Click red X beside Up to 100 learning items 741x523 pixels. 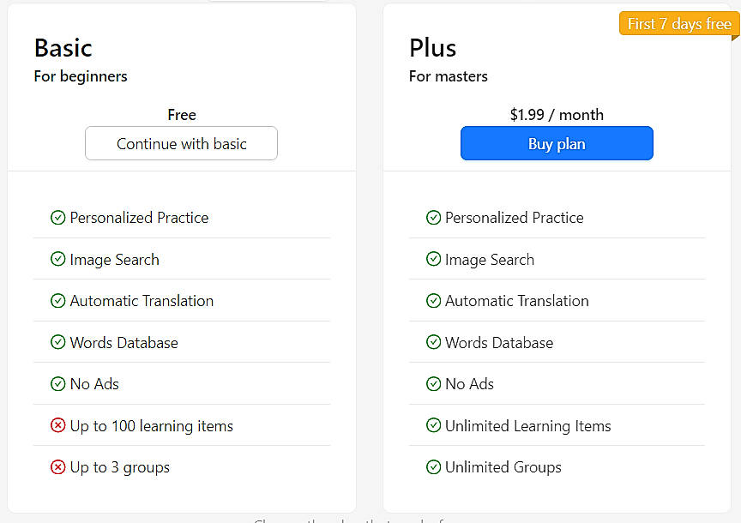(57, 425)
